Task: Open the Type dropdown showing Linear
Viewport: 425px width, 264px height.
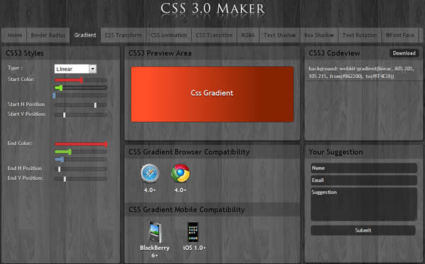Action: [x=75, y=69]
